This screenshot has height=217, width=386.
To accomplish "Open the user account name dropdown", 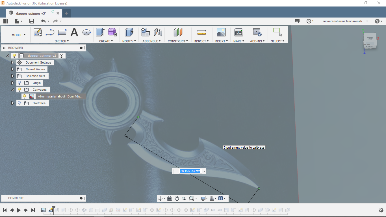I will (345, 21).
